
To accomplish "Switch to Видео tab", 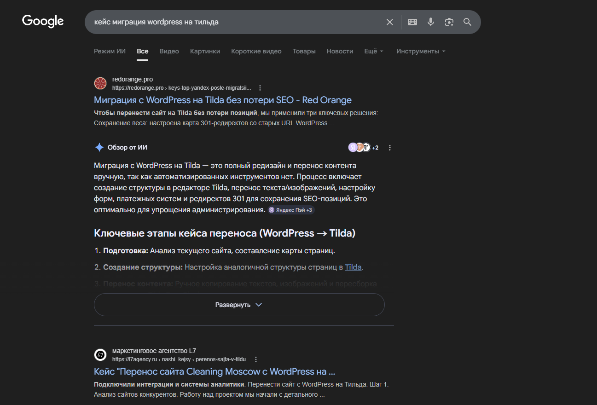I will [x=169, y=51].
